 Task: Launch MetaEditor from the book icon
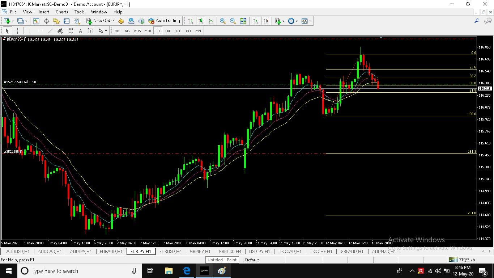121,21
